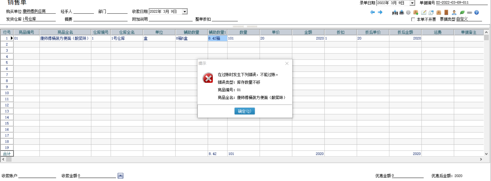This screenshot has width=491, height=181.
Task: Click the 收款账户 input field
Action: 37,176
